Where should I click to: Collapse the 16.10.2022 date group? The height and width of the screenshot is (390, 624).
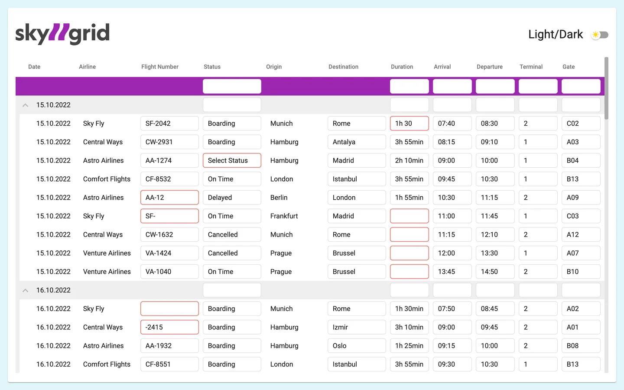(26, 290)
